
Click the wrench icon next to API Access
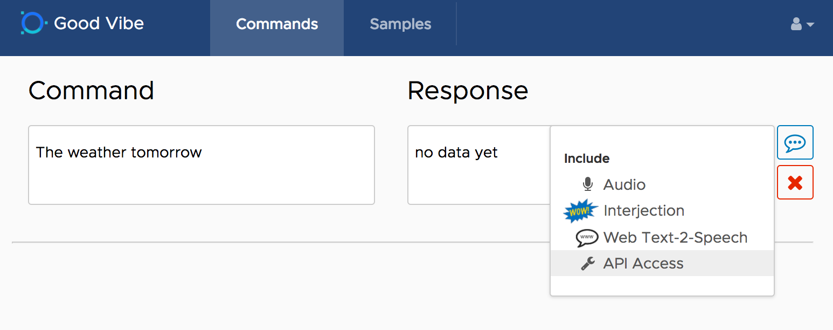[x=588, y=264]
